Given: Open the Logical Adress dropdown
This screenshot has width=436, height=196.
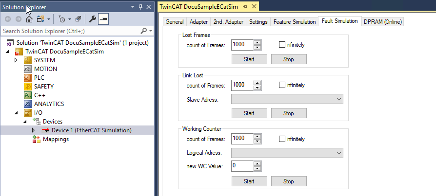Looking at the screenshot, I should [287, 153].
